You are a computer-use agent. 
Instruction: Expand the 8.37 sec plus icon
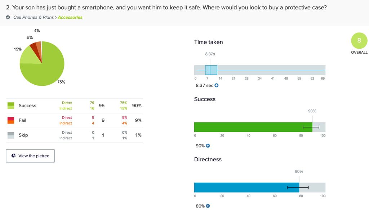[217, 86]
